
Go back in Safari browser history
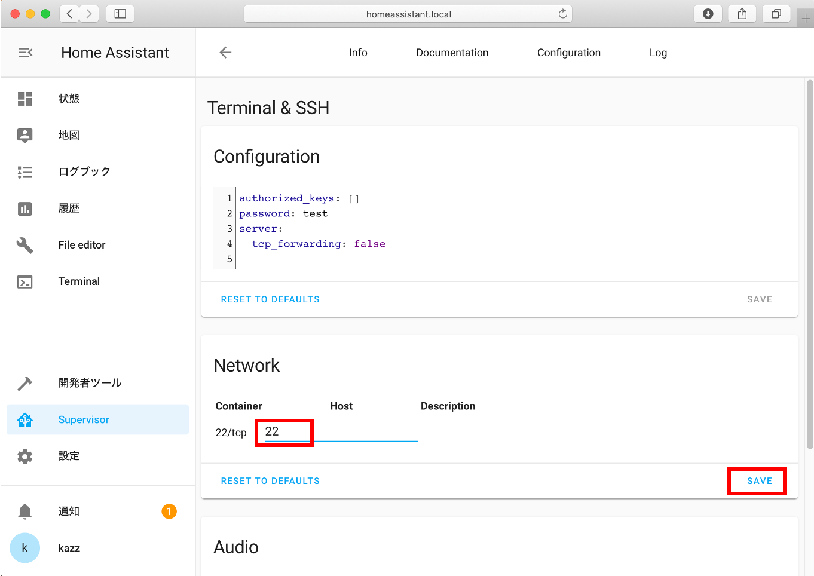click(x=69, y=14)
